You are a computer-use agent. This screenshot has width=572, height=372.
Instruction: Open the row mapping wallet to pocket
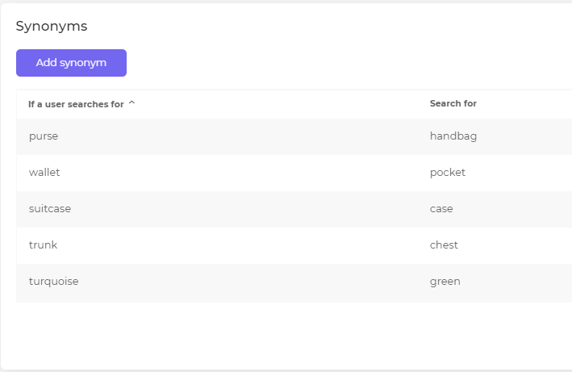click(242, 173)
